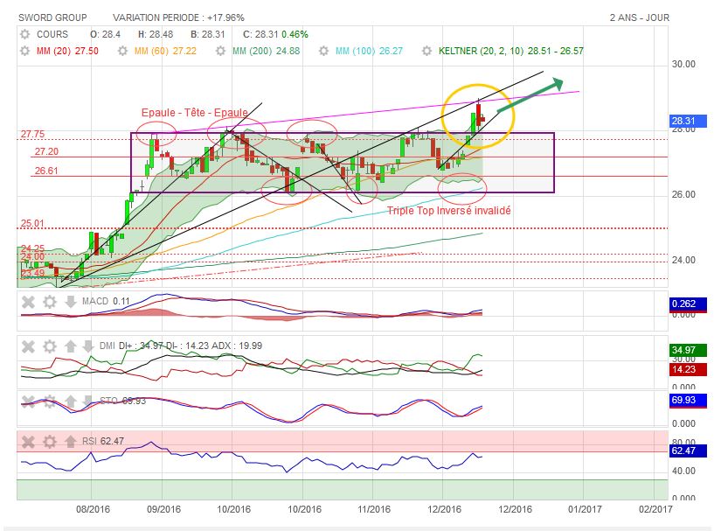The image size is (714, 531).
Task: Select the MM (60) 27.22 label
Action: point(165,51)
